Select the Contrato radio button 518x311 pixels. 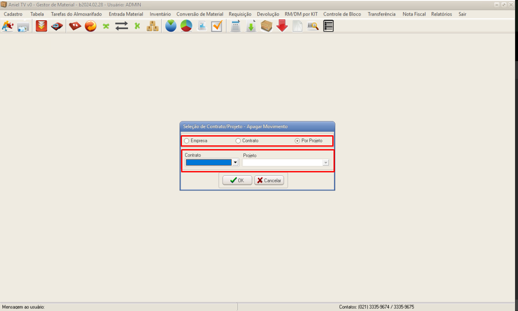(238, 141)
